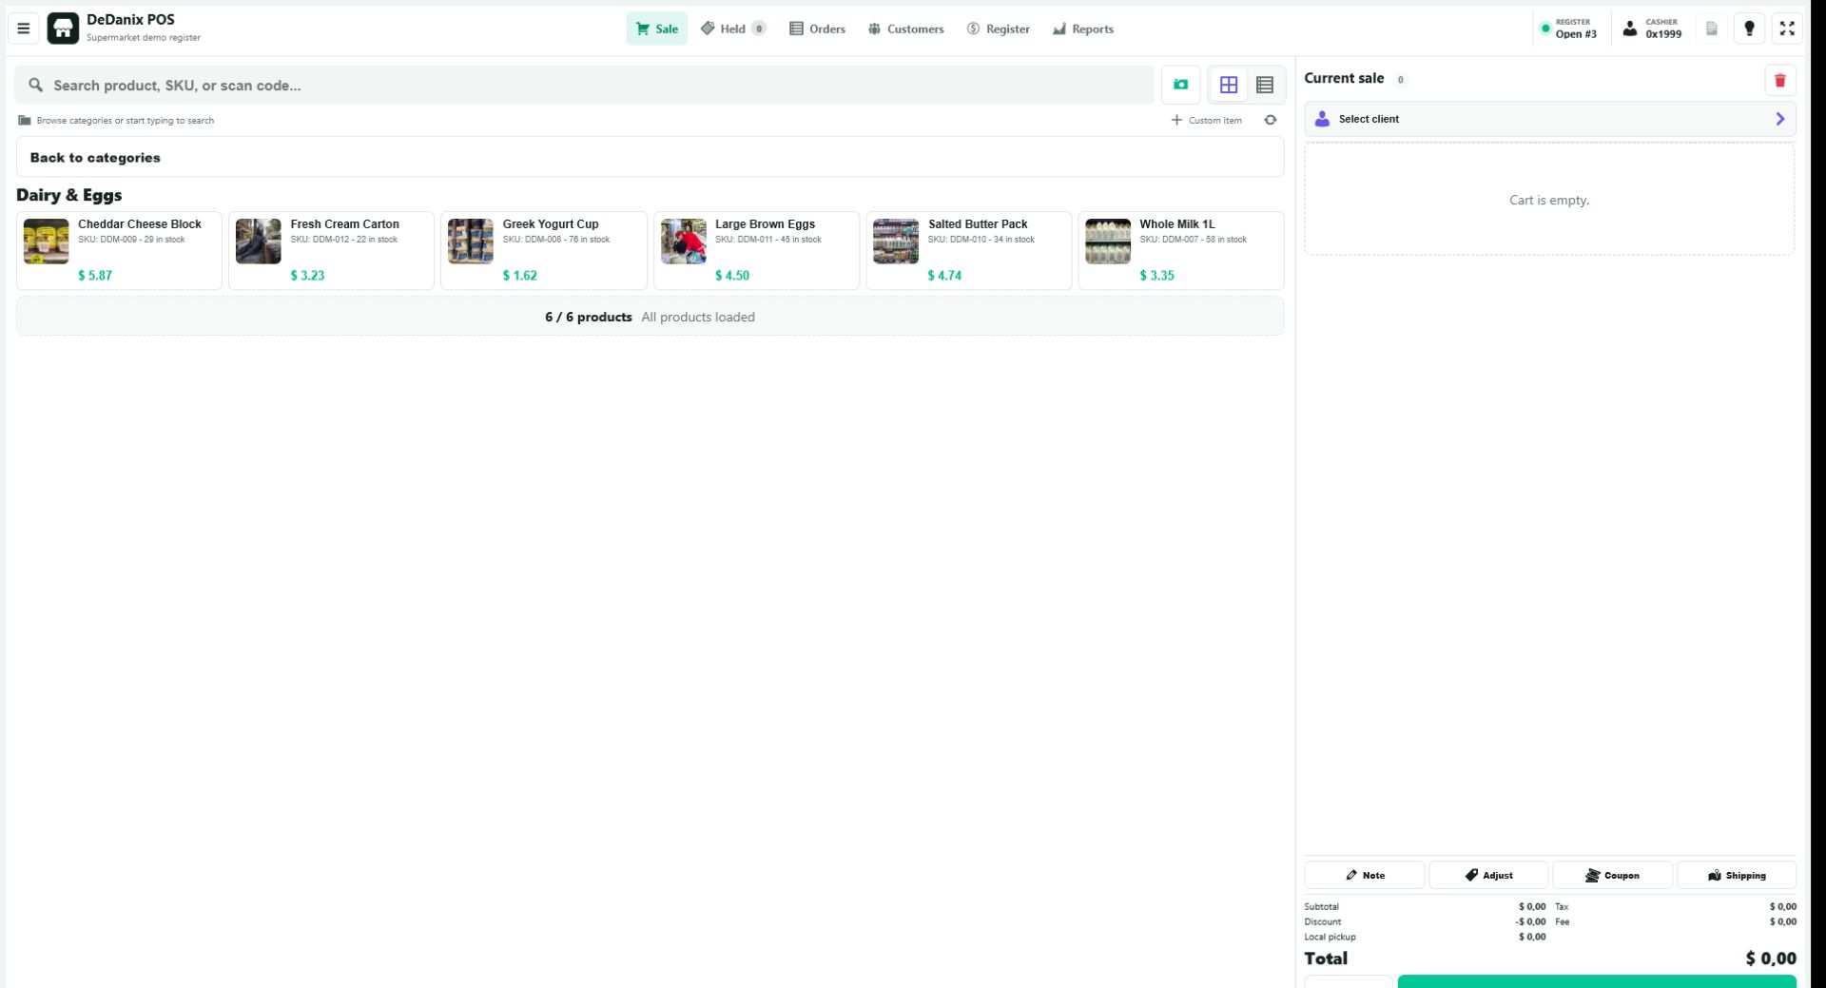Image resolution: width=1826 pixels, height=988 pixels.
Task: Refresh the product list
Action: 1271,120
